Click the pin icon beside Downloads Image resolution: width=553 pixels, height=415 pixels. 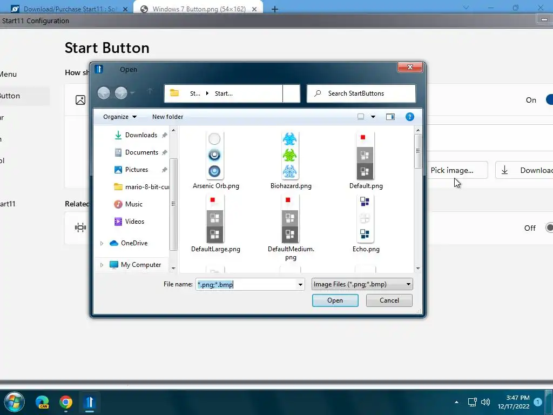[164, 135]
